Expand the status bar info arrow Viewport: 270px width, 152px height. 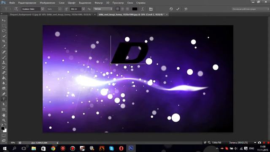57,143
